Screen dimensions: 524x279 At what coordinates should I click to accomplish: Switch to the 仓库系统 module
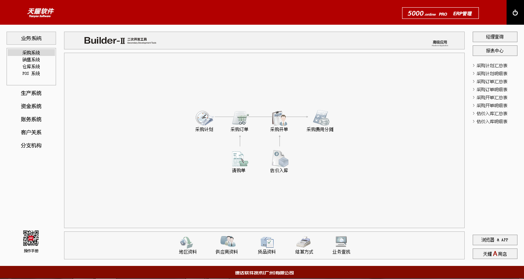point(31,66)
